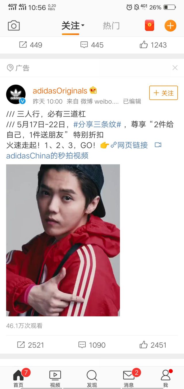Switch to the 热门 tab
This screenshot has width=184, height=389.
coord(111,26)
